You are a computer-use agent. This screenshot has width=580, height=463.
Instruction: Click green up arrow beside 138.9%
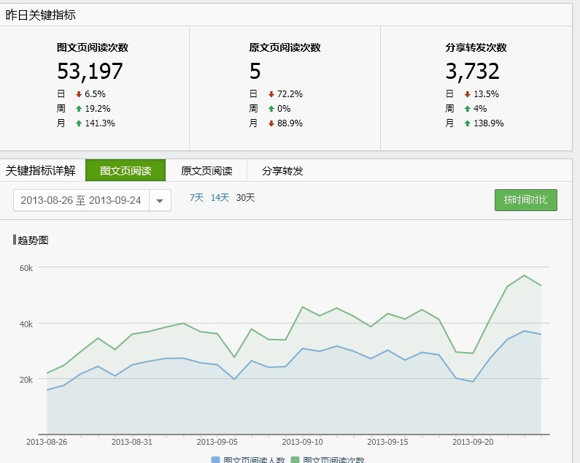[x=467, y=123]
